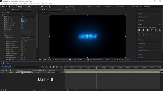Hide the text layer with eye toggle
The image size is (163, 91).
pyautogui.click(x=1, y=73)
